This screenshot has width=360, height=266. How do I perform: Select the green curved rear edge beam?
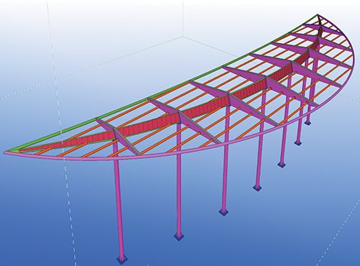tap(153, 96)
